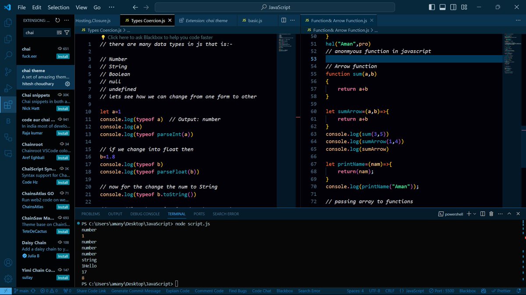Toggle the primary sidebar visibility
Viewport: 526px width, 295px height.
point(432,7)
